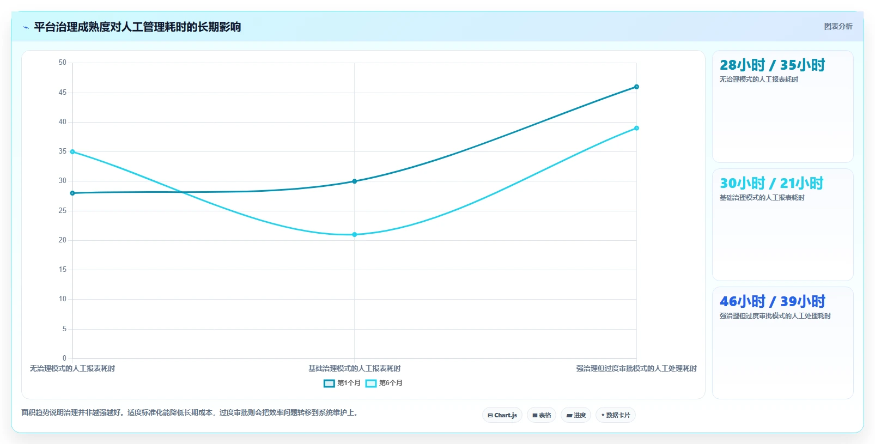Image resolution: width=875 pixels, height=444 pixels.
Task: Click the 第6个月 point at value 39
Action: point(636,128)
